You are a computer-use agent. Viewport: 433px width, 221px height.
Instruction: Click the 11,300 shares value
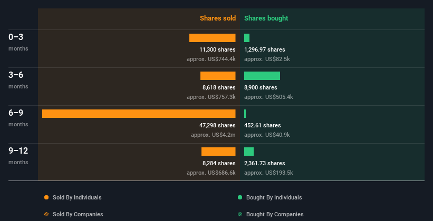(x=217, y=49)
